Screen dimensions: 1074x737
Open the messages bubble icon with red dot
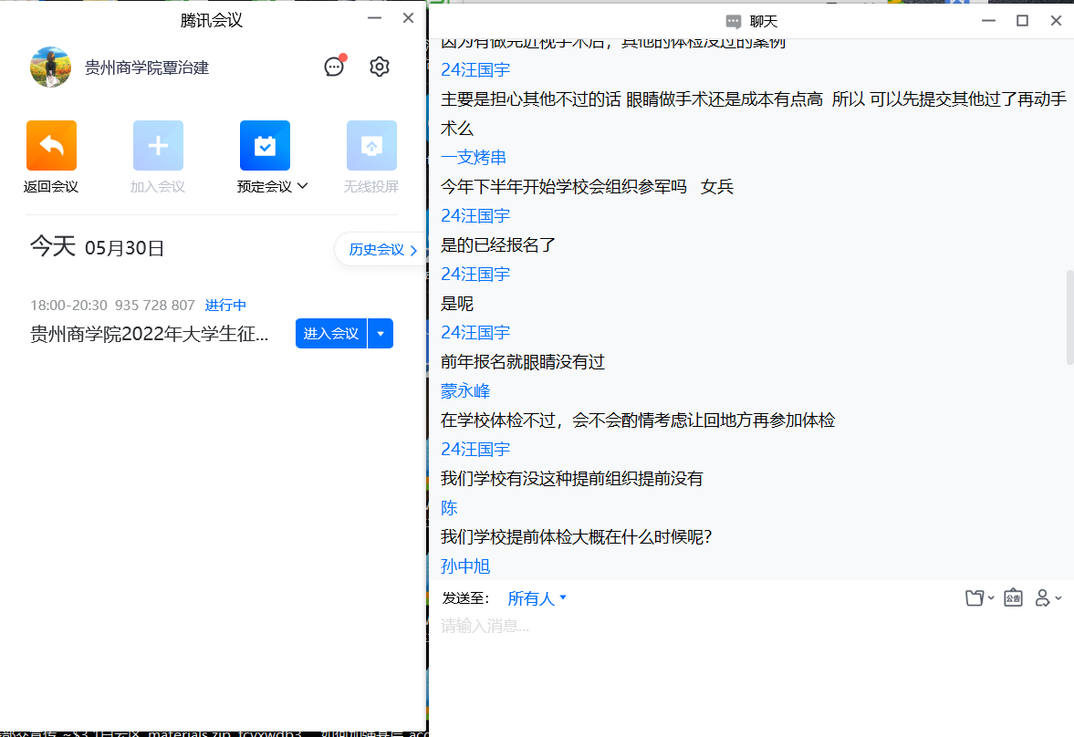[334, 67]
